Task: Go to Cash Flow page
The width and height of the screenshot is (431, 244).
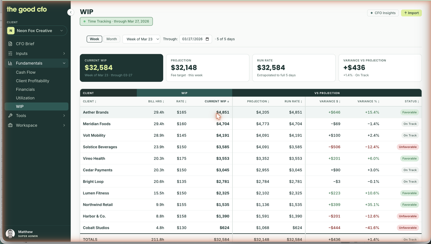Action: point(26,72)
